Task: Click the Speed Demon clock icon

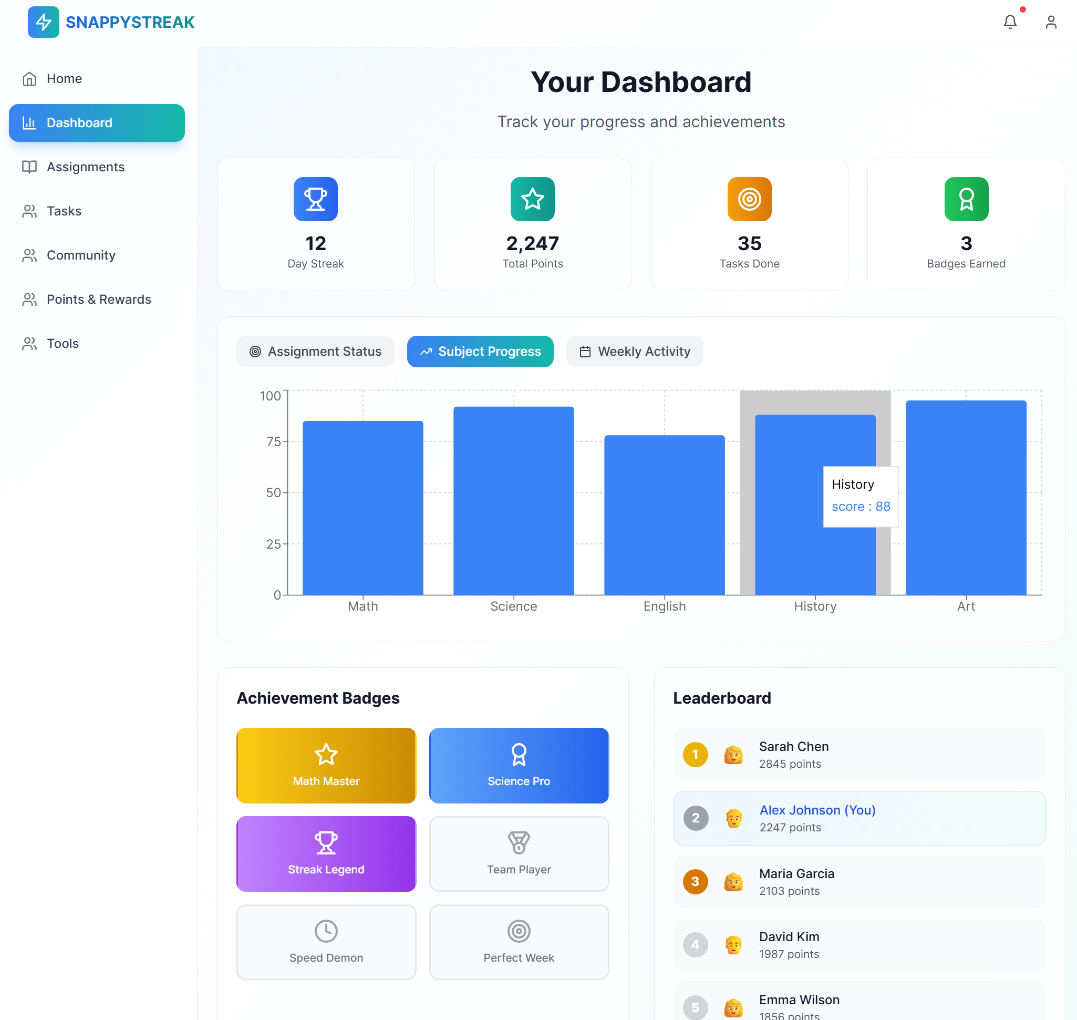Action: tap(326, 931)
